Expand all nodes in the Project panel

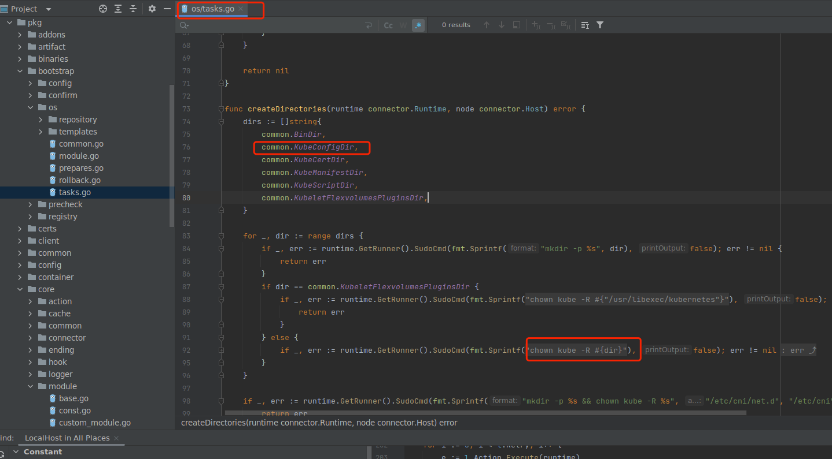click(x=117, y=9)
